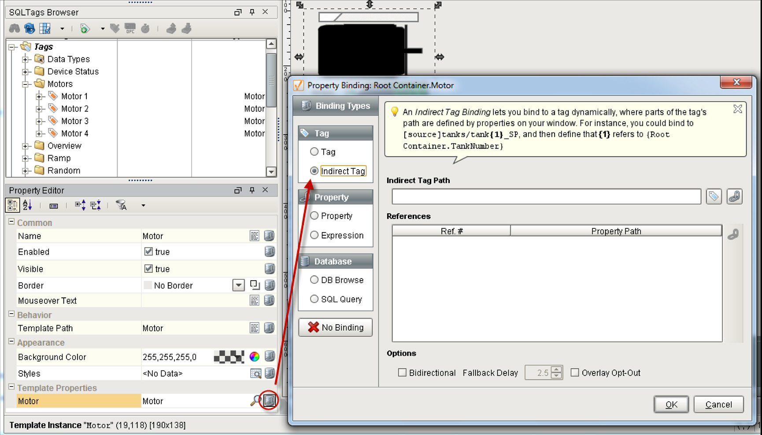Open text editor icon for Mouseover Text
Image resolution: width=762 pixels, height=435 pixels.
pos(255,300)
